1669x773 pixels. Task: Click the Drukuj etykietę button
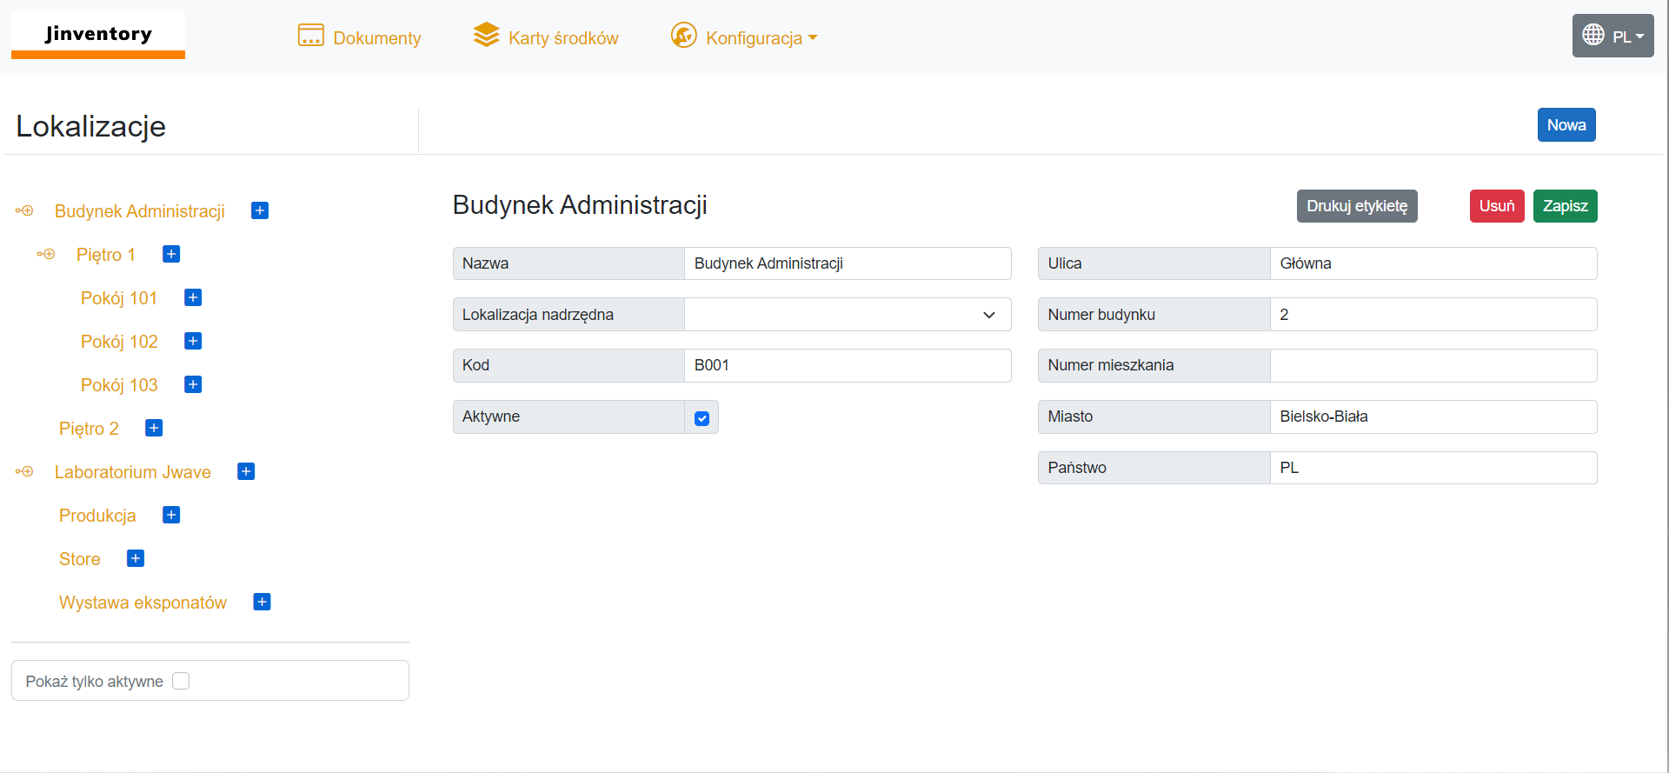click(1356, 206)
